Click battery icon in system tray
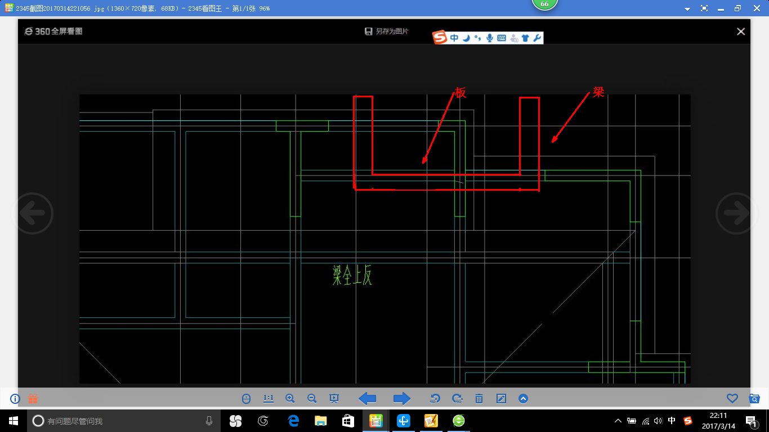Screen dimensions: 769x432 pyautogui.click(x=632, y=421)
